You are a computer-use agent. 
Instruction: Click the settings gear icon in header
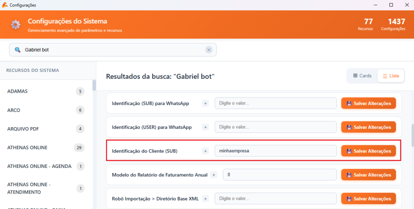(16, 25)
